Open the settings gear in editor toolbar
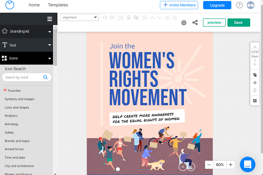The width and height of the screenshot is (263, 175). click(x=184, y=23)
